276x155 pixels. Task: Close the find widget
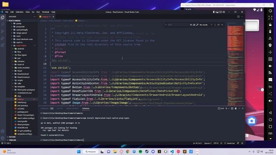[x=222, y=25]
